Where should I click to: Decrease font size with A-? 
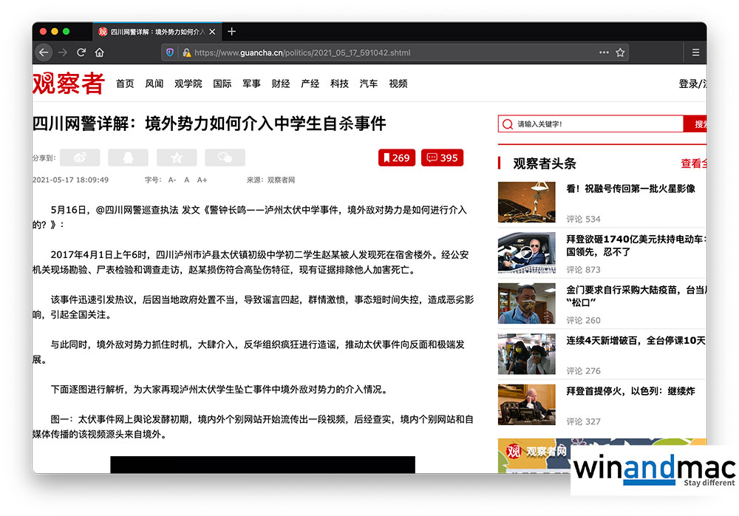point(172,180)
